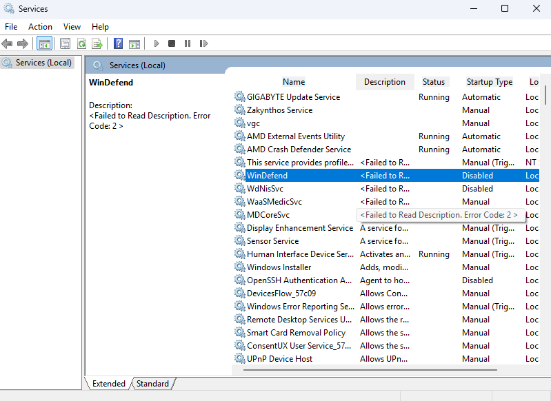Viewport: 551px width, 401px height.
Task: Open the Help toolbar icon
Action: [x=119, y=43]
